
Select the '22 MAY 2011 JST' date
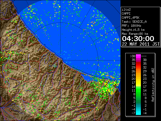tap(141, 44)
